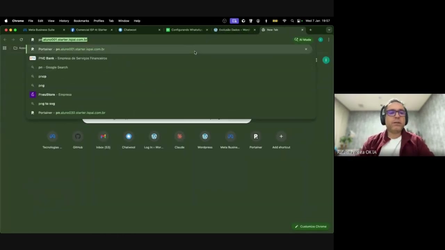Switch to the Comercial ISP AI Starter tab

pyautogui.click(x=91, y=30)
